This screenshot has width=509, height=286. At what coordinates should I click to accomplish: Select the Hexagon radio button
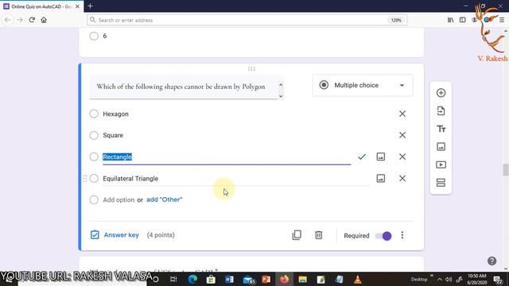point(94,114)
